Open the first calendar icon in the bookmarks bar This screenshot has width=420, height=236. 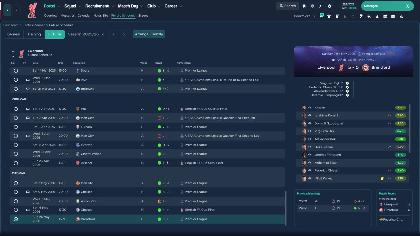[385, 16]
